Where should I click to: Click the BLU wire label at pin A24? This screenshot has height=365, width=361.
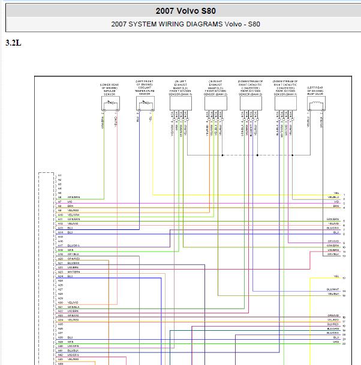[70, 276]
